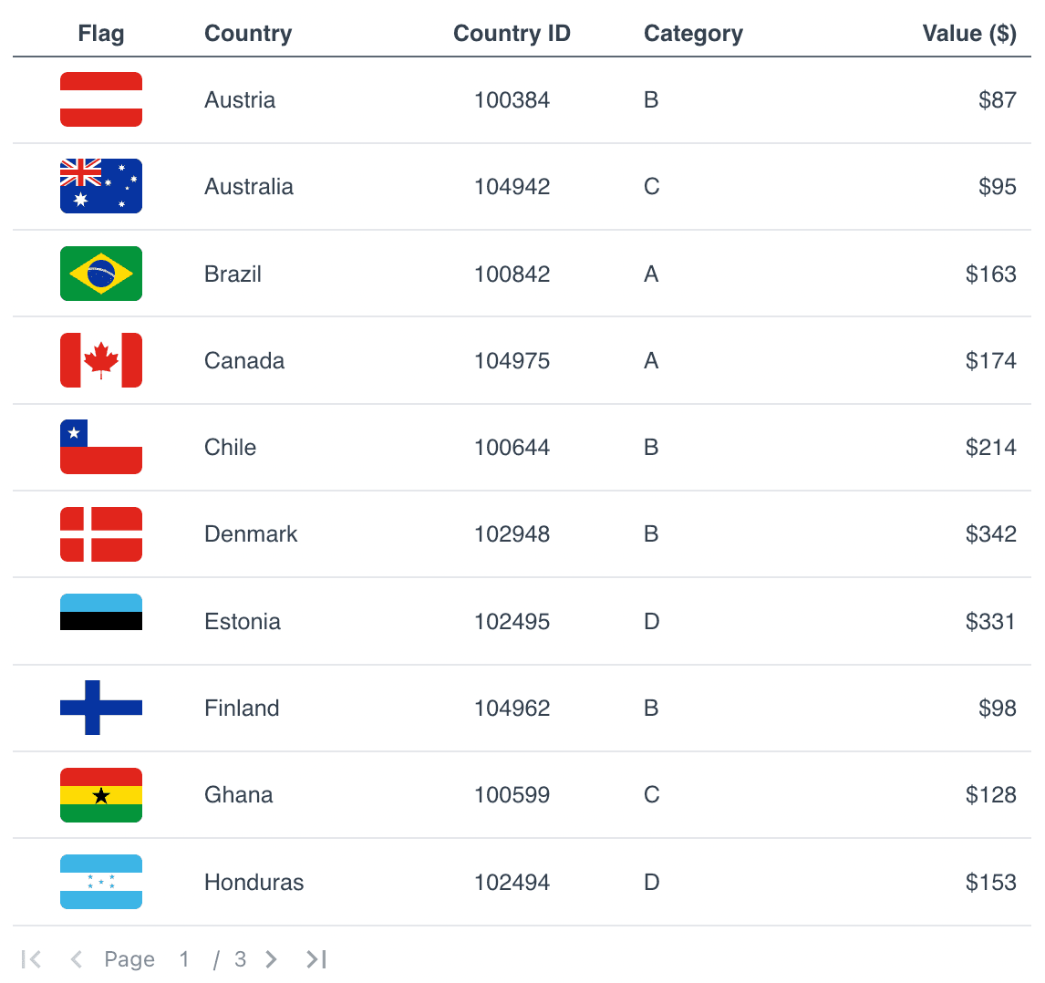Jump to the last page
1045x983 pixels.
pos(316,959)
